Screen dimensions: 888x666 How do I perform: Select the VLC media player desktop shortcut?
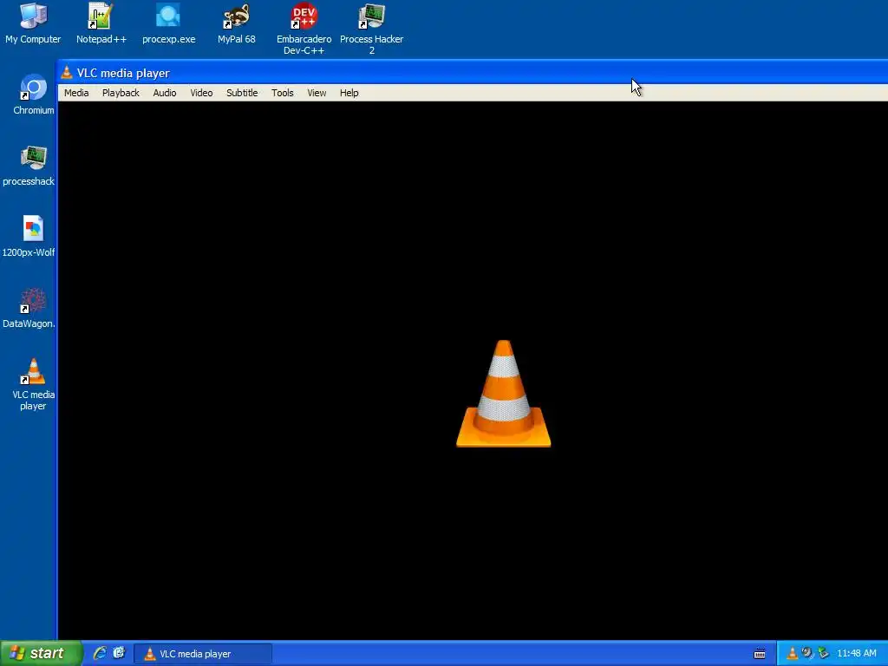pyautogui.click(x=34, y=384)
